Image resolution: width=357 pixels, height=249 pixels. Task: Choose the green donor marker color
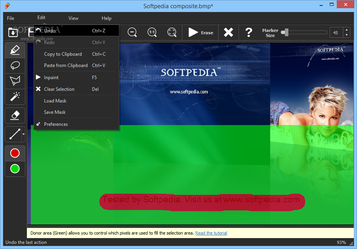15,169
